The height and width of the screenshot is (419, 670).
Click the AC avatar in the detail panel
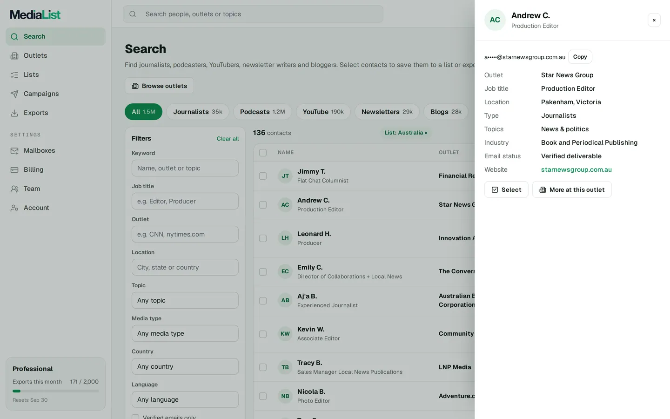495,20
